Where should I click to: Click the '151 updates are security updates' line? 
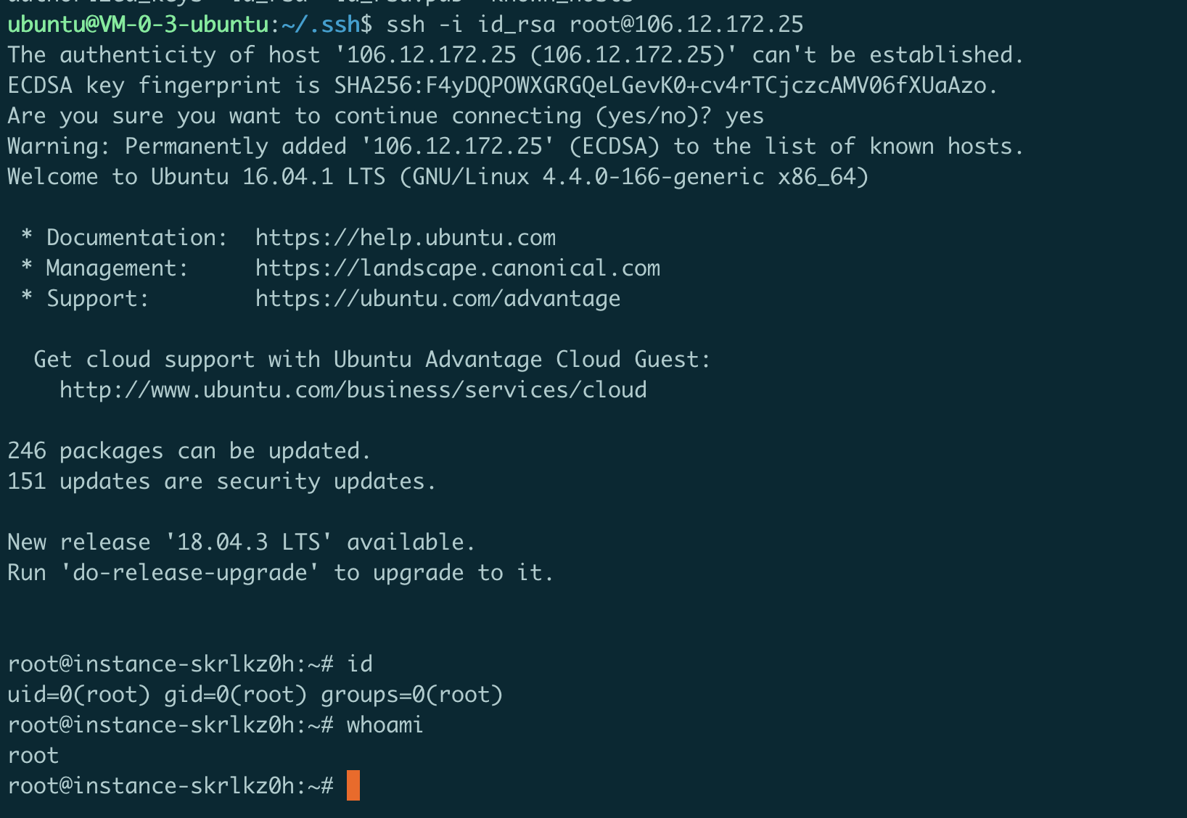[x=221, y=482]
